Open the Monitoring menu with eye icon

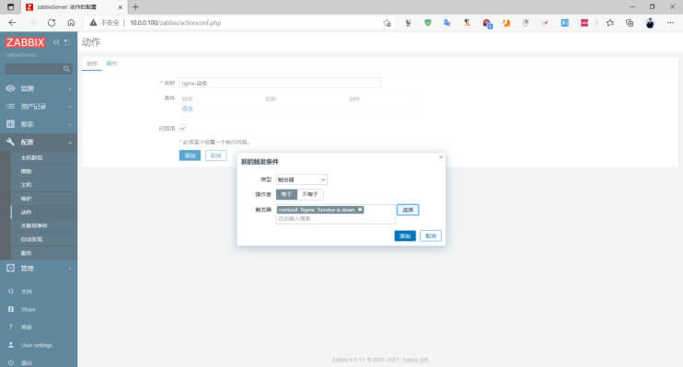tap(10, 88)
